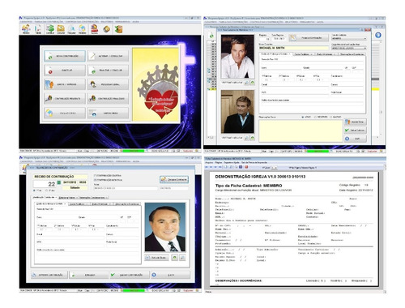This screenshot has height=308, width=405.
Task: Open calendar icon beside receipt number 22
Action: [x=59, y=182]
